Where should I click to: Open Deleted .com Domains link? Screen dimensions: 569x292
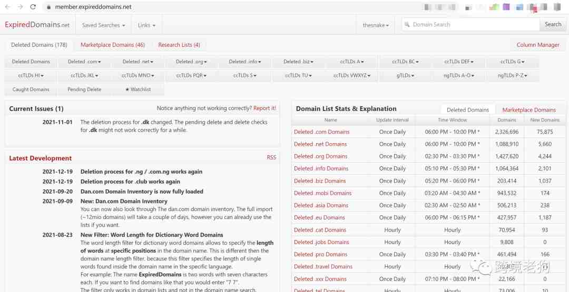pos(321,132)
